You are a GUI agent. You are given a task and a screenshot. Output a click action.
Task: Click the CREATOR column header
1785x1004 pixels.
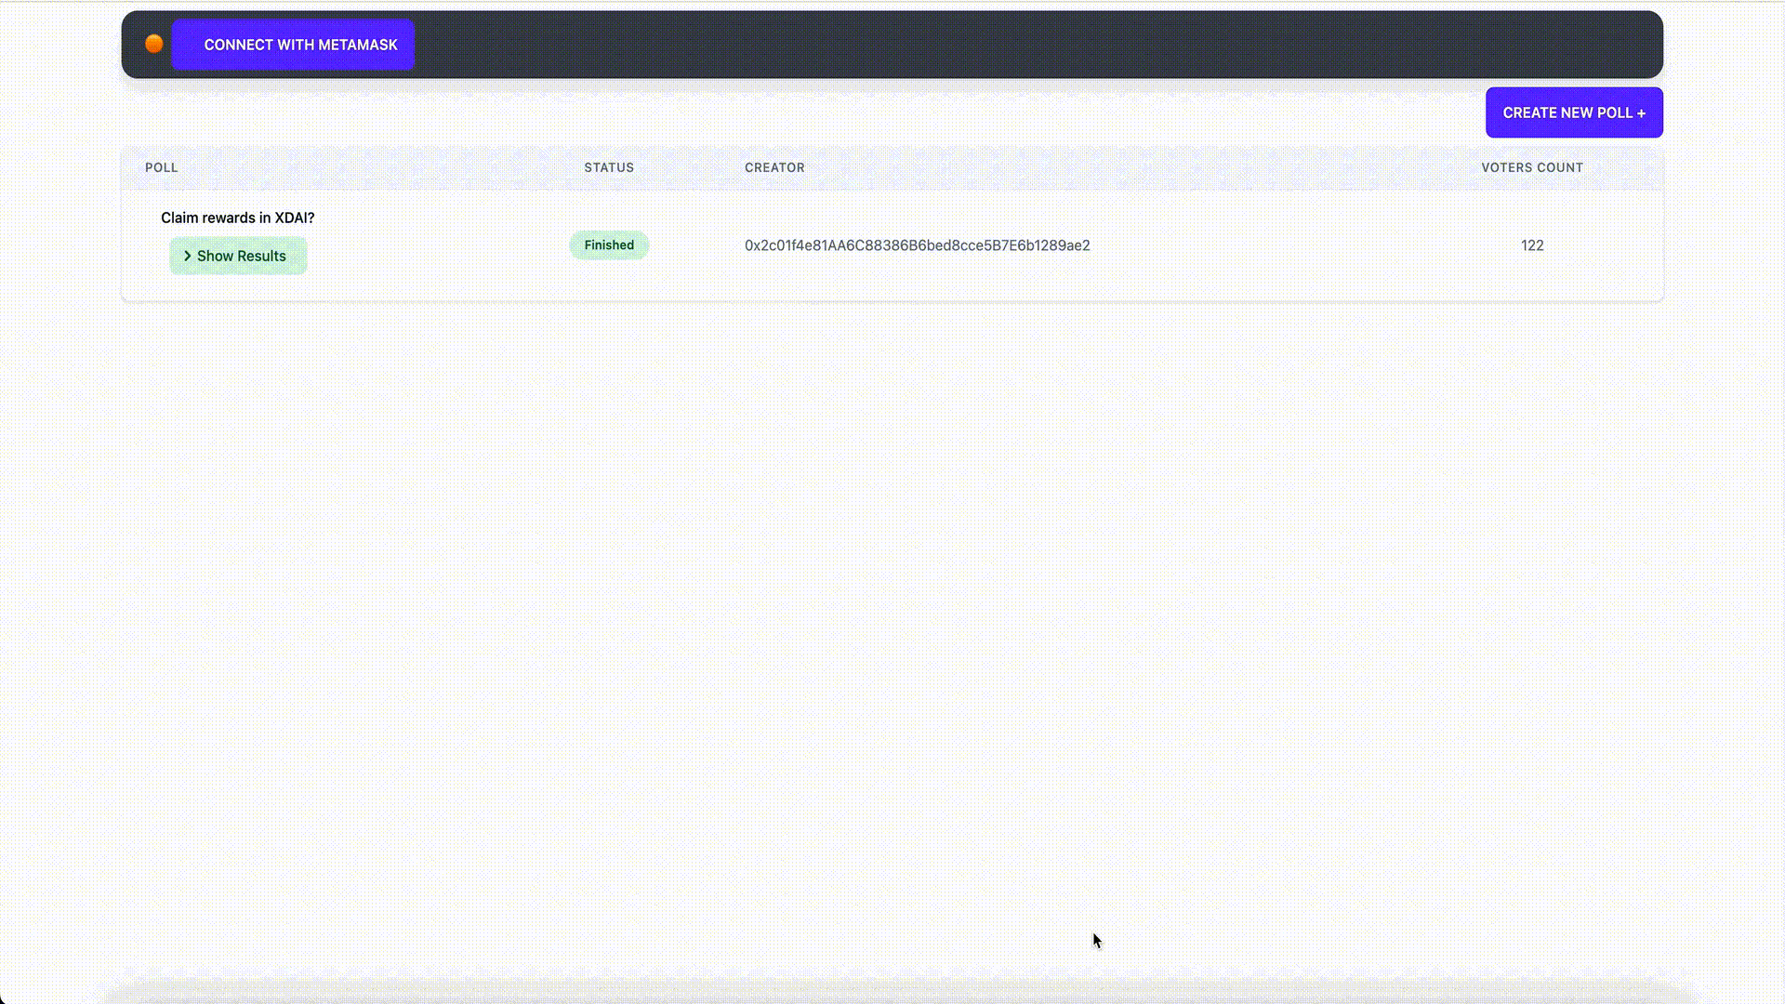click(x=774, y=167)
